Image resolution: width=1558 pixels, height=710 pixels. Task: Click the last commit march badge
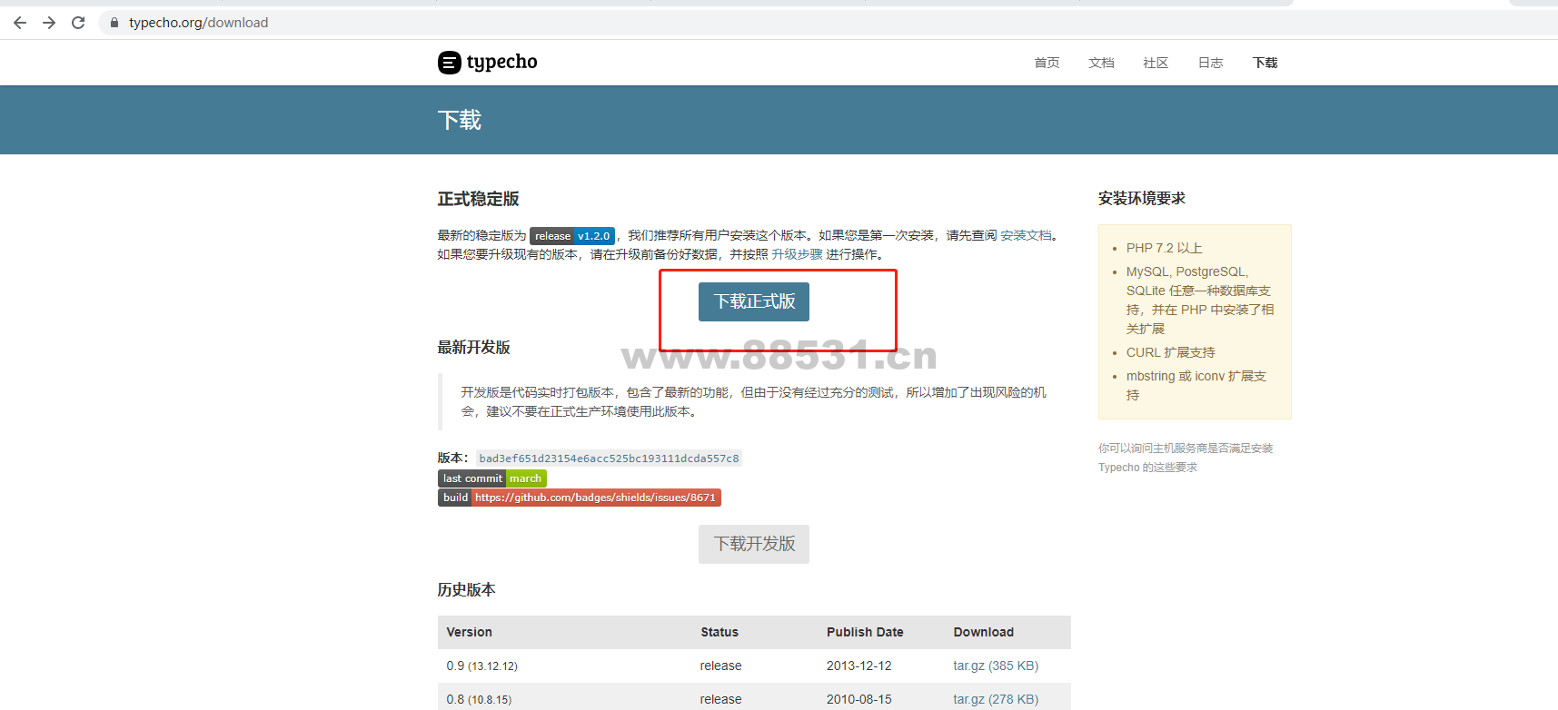pos(492,478)
